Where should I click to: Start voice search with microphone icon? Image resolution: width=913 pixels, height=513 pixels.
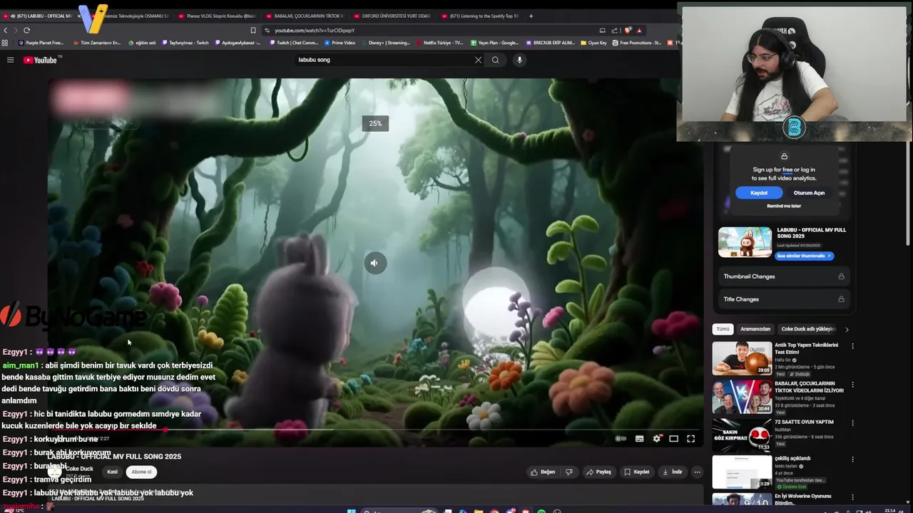pos(519,60)
